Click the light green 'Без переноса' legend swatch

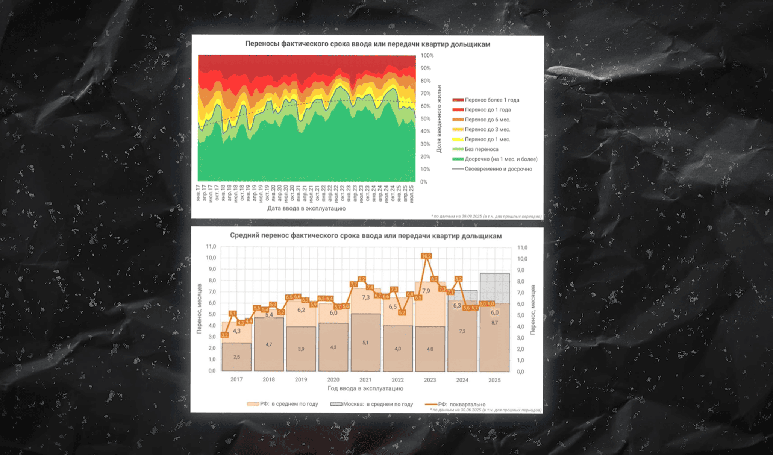click(458, 149)
